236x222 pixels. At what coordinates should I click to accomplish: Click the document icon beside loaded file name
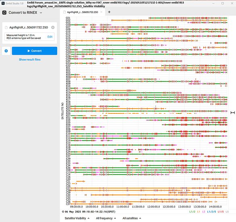[6, 27]
